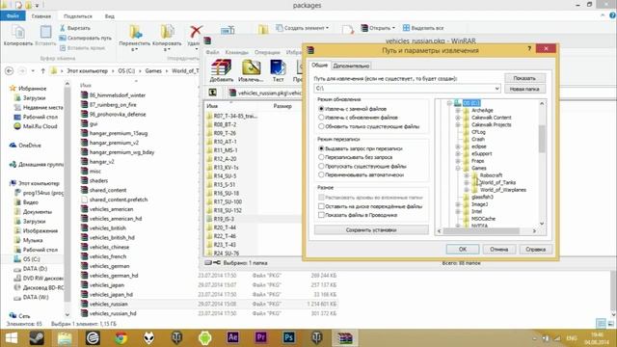
Task: Click the Steam icon on the taskbar
Action: click(x=37, y=338)
